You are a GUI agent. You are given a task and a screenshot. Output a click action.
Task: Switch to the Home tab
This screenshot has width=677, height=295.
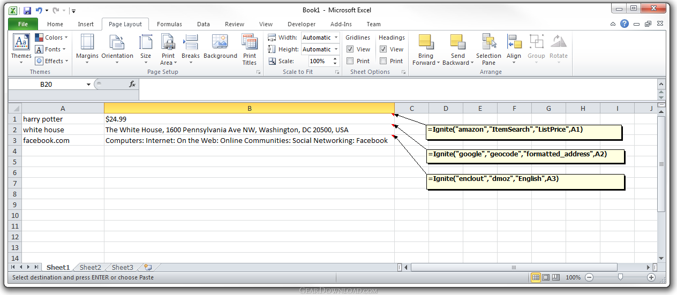(x=55, y=24)
